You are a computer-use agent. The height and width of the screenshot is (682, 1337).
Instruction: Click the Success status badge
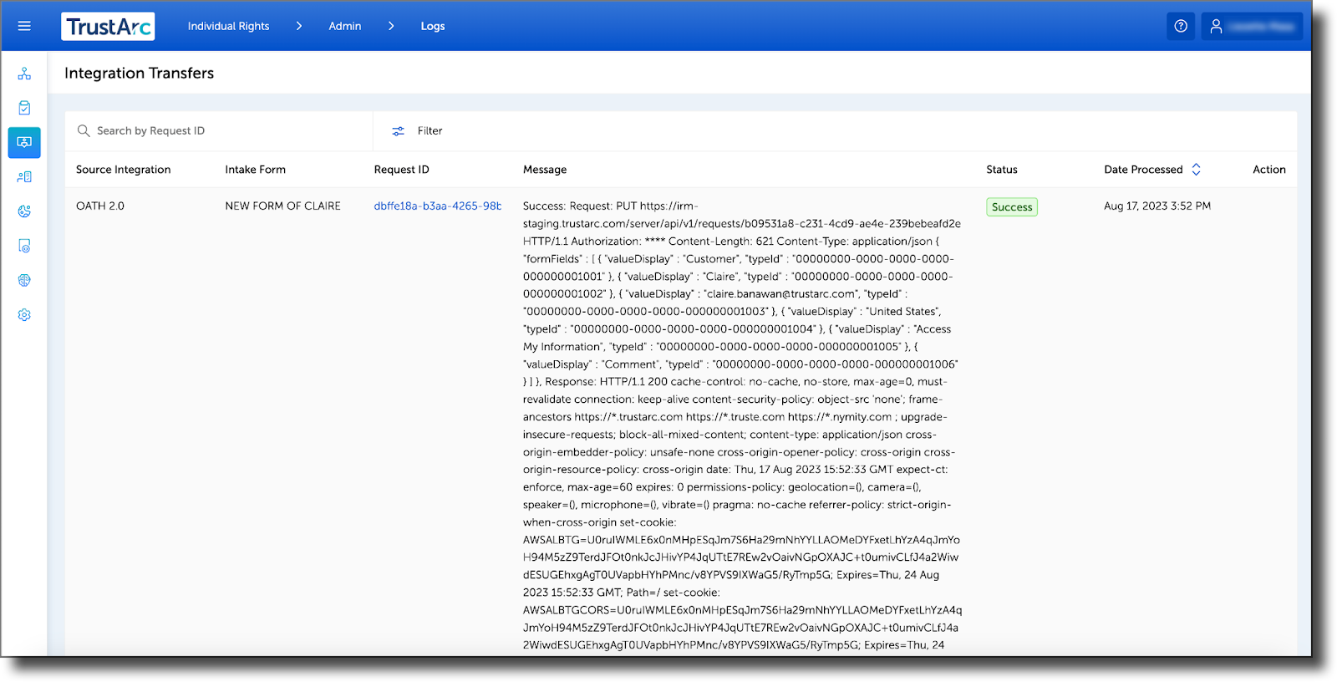point(1012,207)
